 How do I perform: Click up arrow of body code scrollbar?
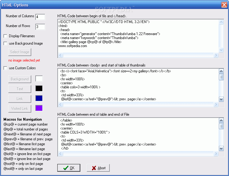[221, 71]
